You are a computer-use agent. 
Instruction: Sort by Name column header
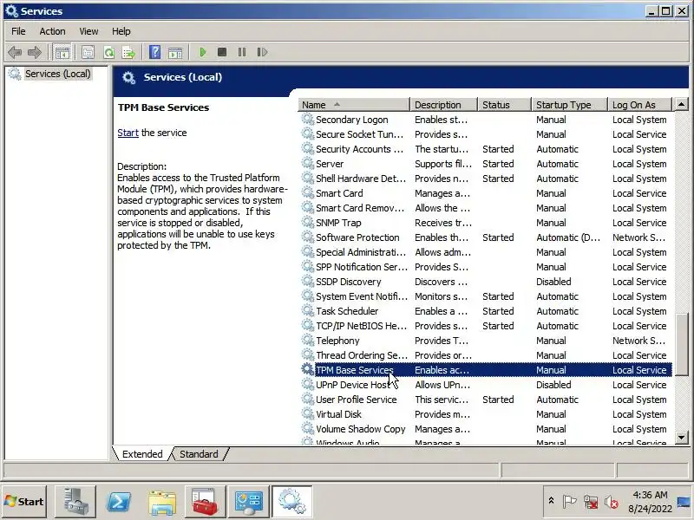354,105
